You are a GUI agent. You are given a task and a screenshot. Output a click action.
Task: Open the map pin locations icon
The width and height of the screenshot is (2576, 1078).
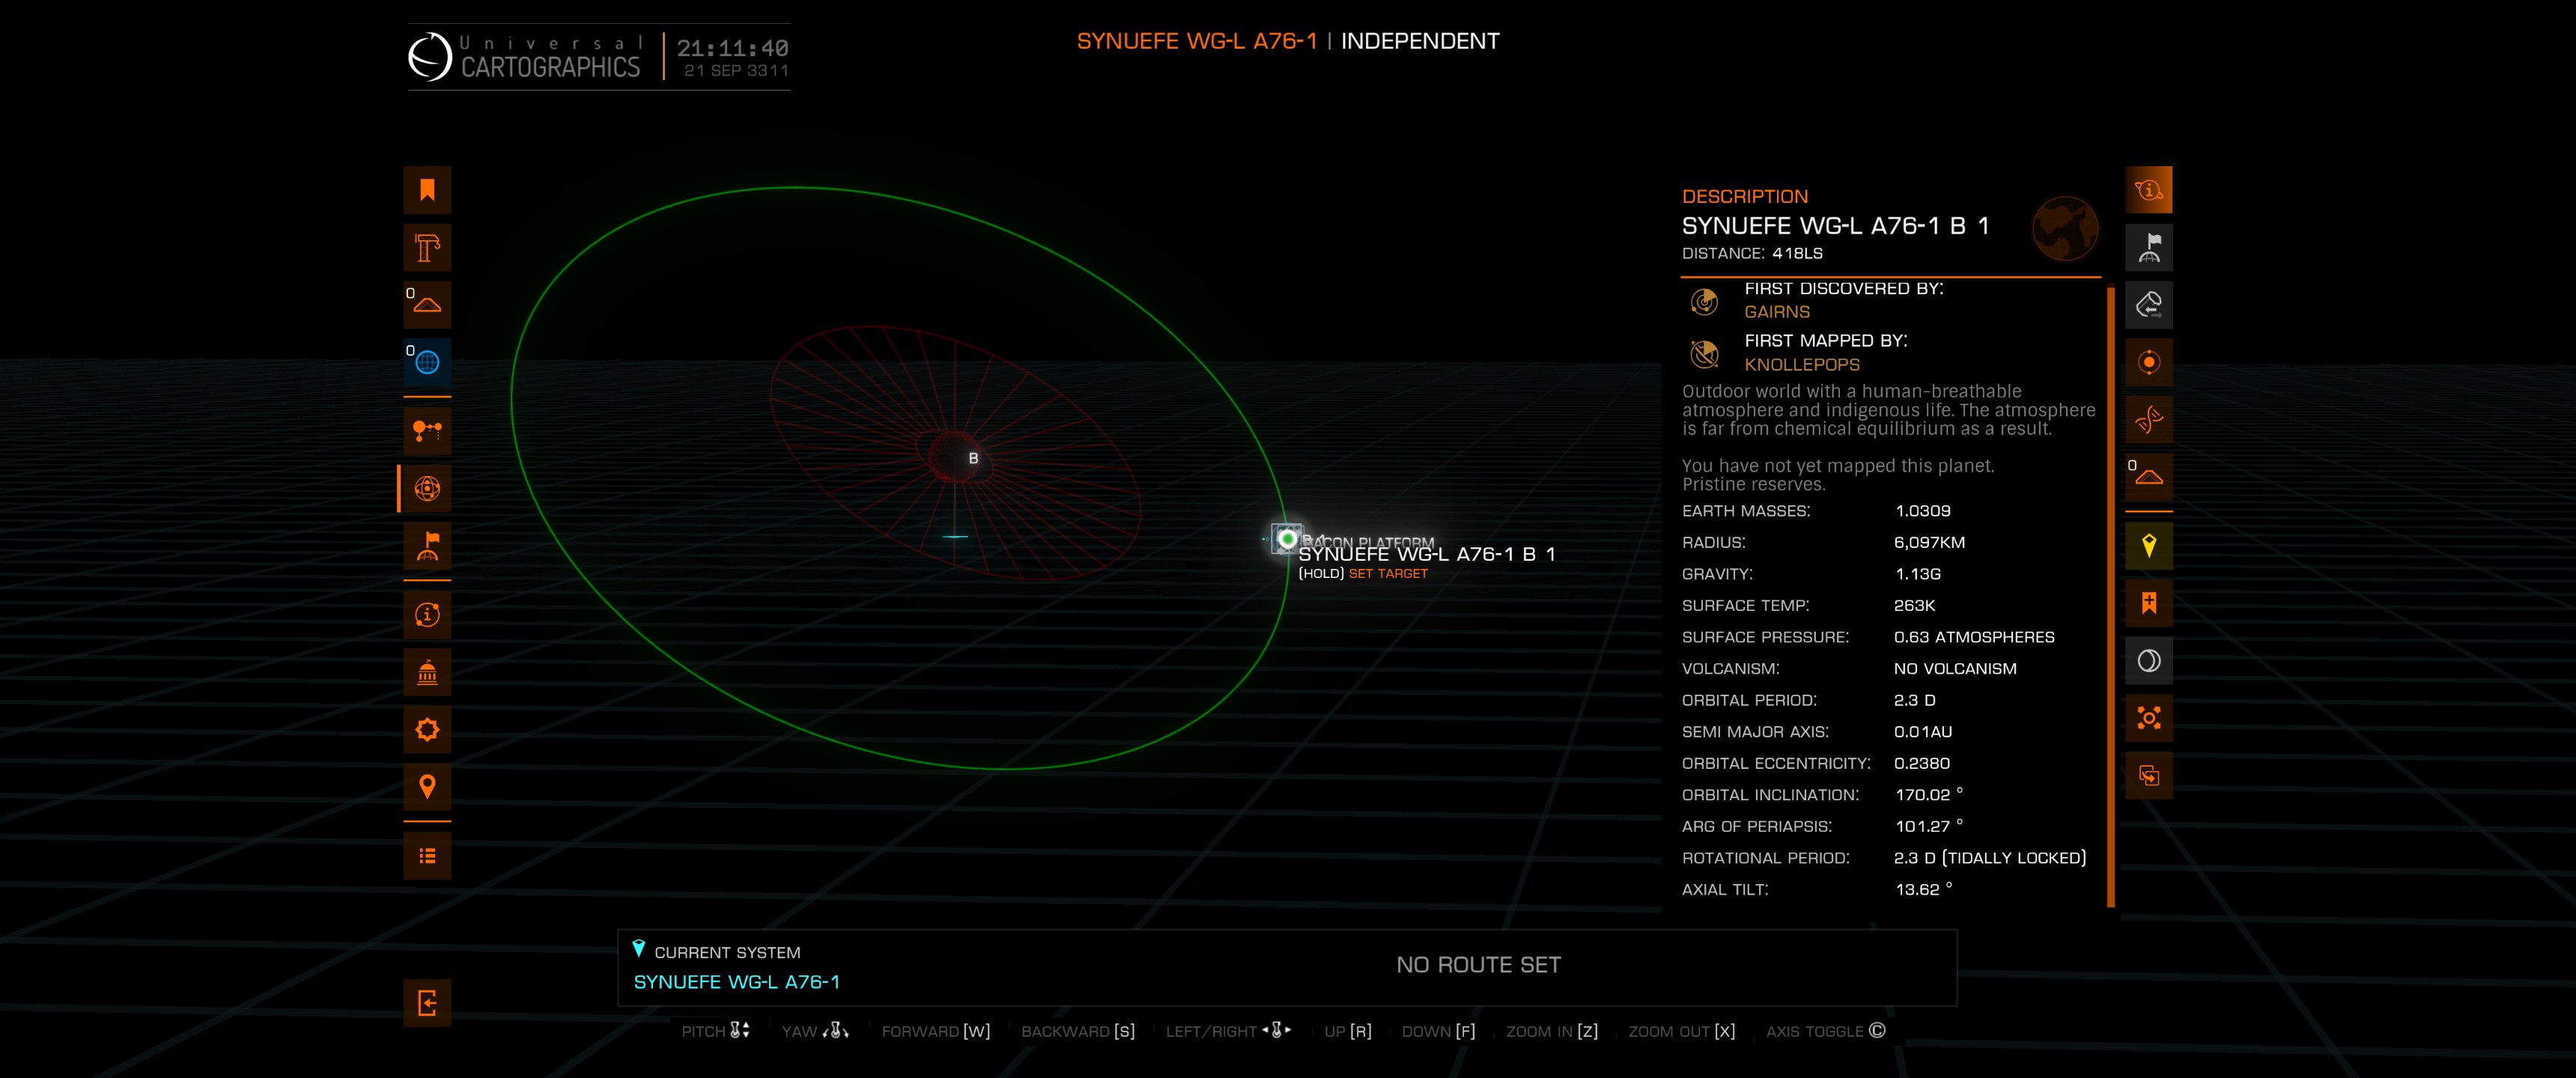[x=427, y=787]
